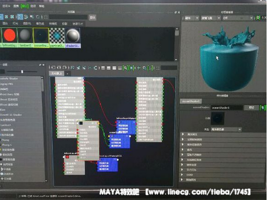Click the third icon in browser toolbar
The width and height of the screenshot is (267, 200).
[12, 17]
